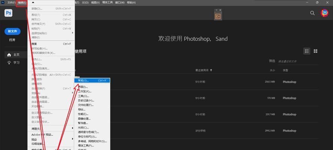The width and height of the screenshot is (333, 150).
Task: Open the 编辑(E) menu in menu bar
Action: pos(22,3)
